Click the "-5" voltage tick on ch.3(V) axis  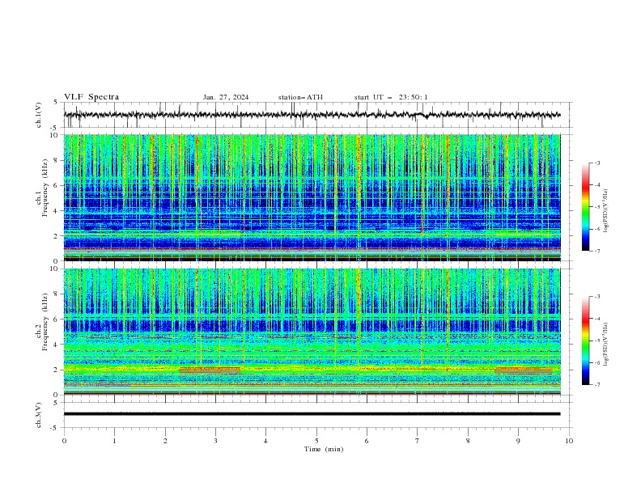point(54,428)
